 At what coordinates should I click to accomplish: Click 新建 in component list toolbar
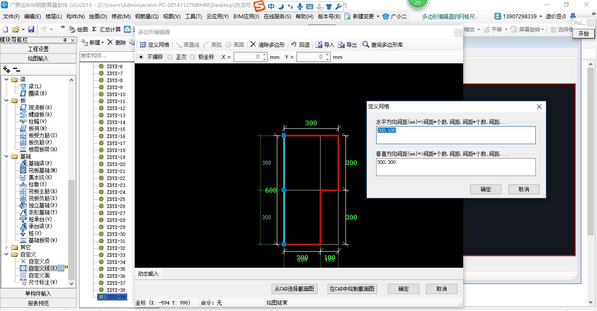pos(92,42)
